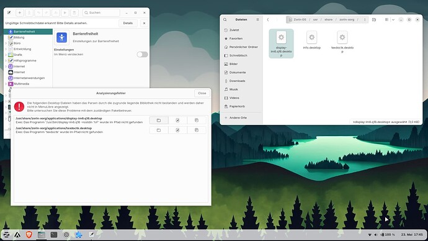Open Persönlicher Ordner in Dateien sidebar
Image resolution: width=428 pixels, height=241 pixels.
coord(241,47)
